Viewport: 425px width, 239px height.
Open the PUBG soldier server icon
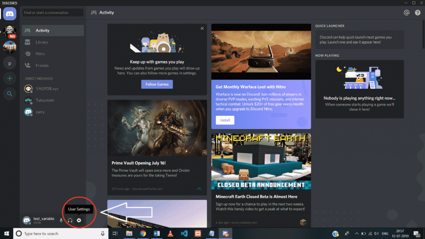[x=10, y=47]
